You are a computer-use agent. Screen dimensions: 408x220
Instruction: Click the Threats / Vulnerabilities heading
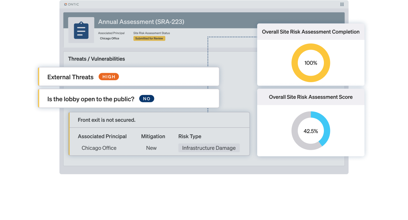[96, 59]
